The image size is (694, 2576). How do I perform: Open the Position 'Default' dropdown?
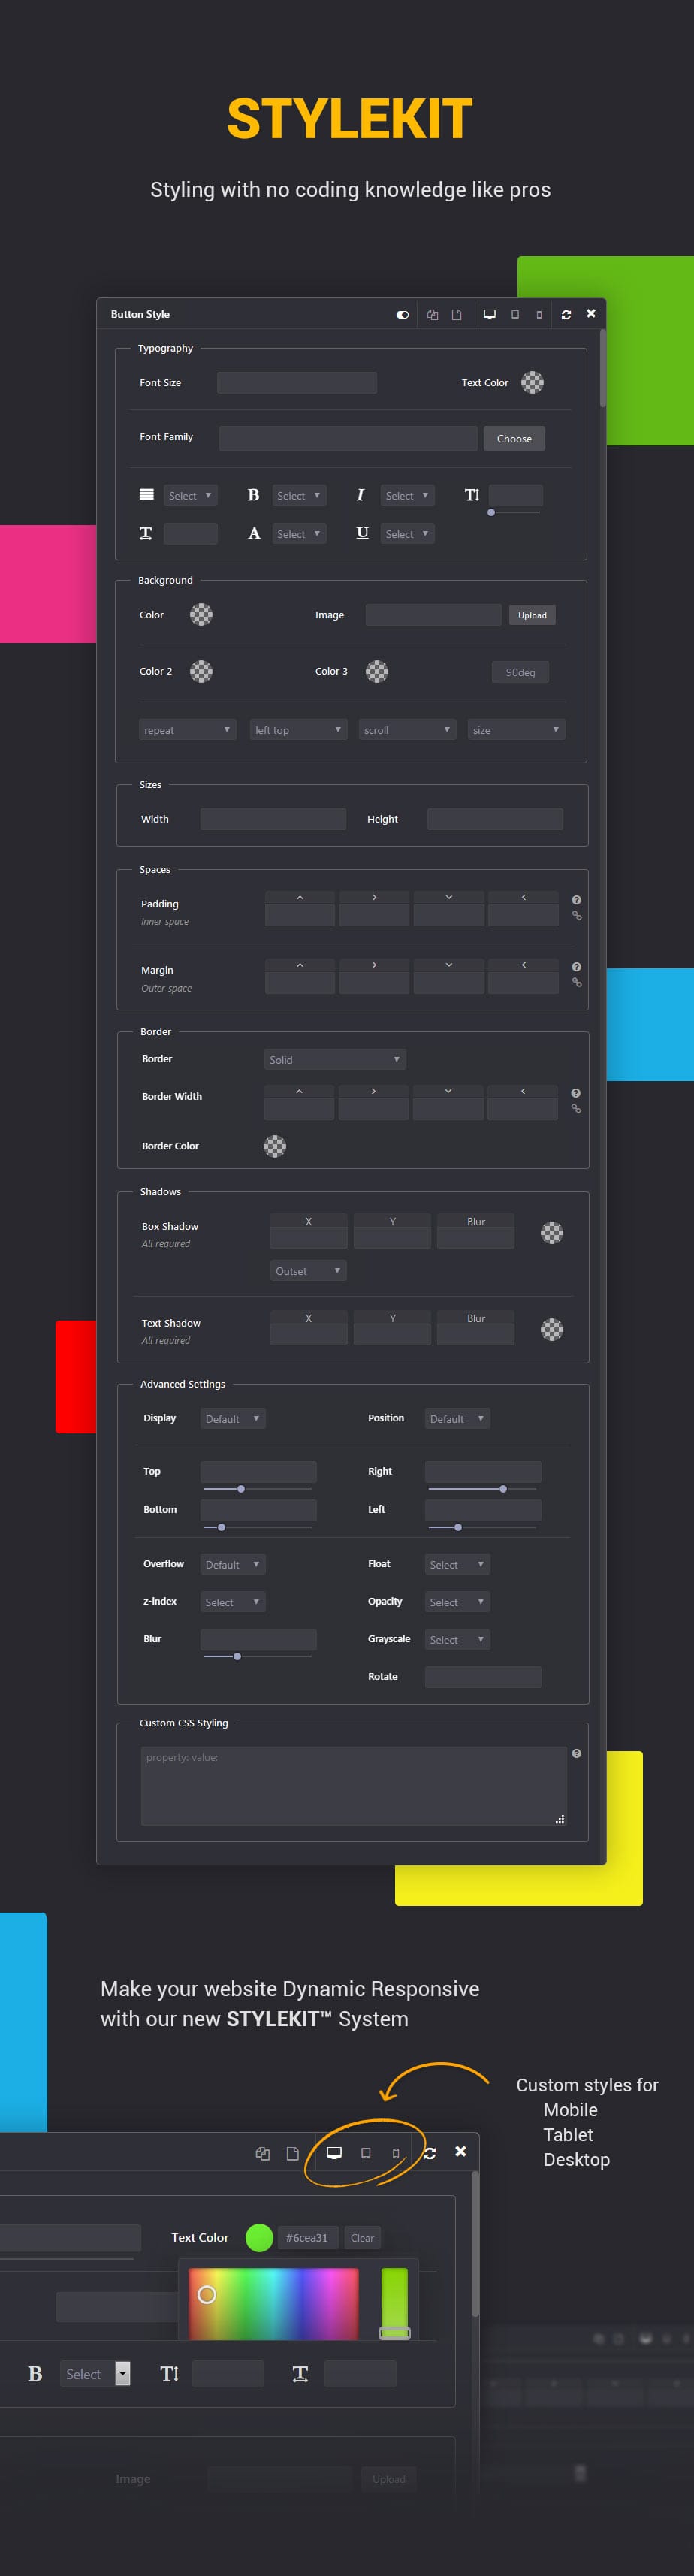pos(457,1419)
